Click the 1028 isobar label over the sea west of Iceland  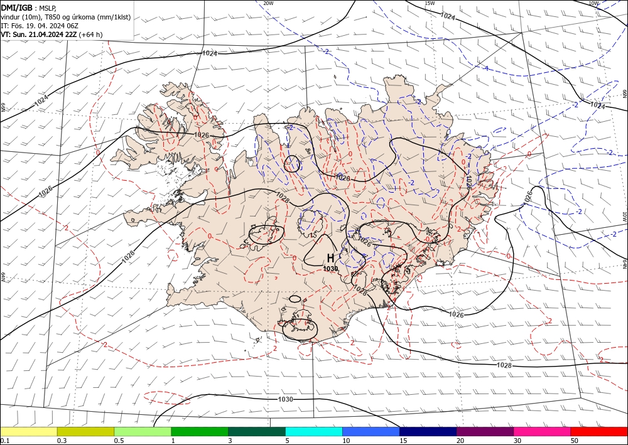128,257
